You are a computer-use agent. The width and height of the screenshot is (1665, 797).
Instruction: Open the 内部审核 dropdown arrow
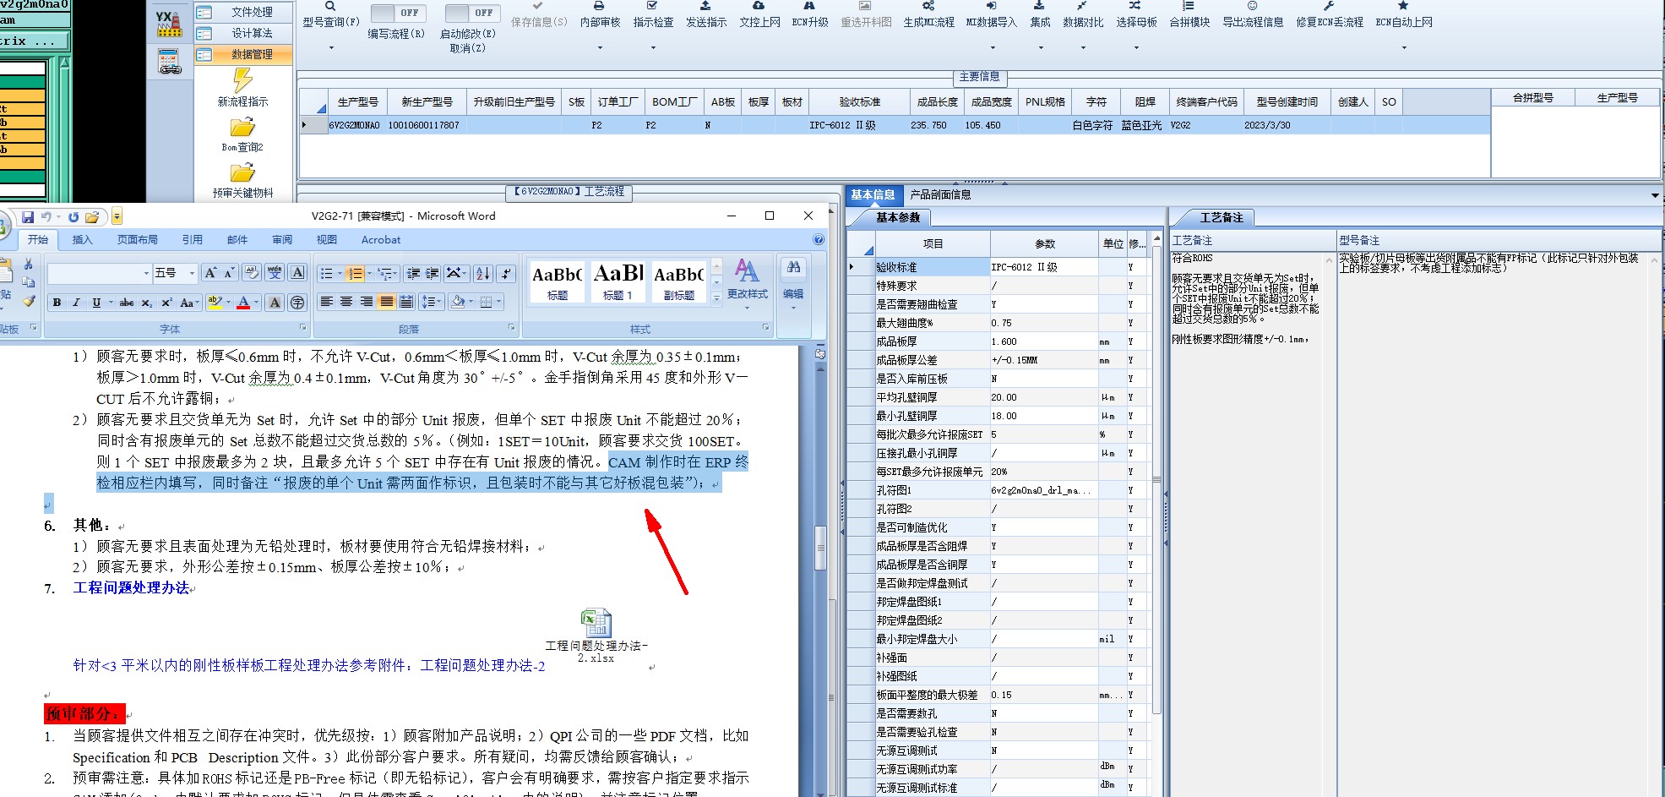600,47
